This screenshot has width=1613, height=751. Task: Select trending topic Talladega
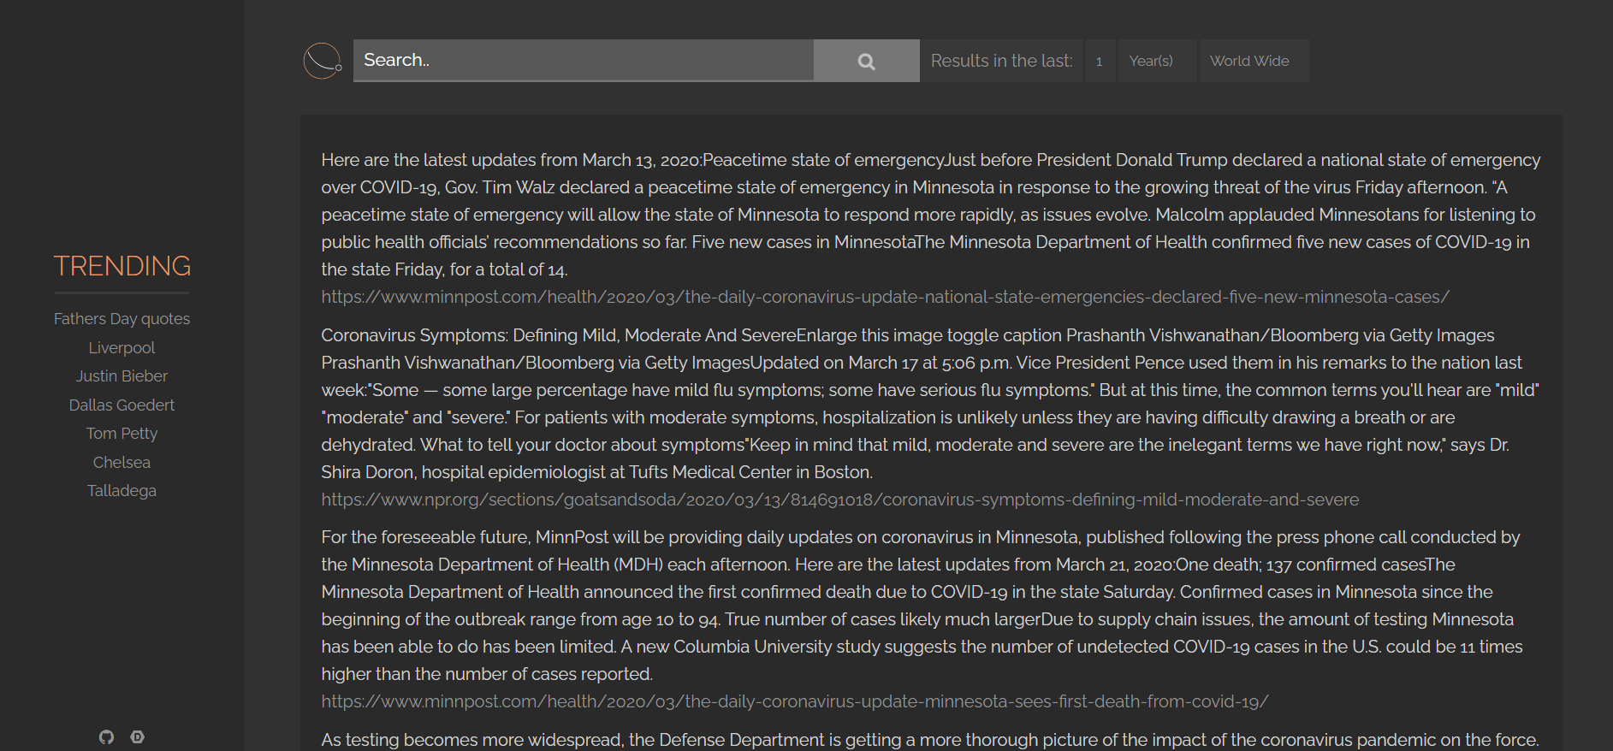[x=122, y=491]
